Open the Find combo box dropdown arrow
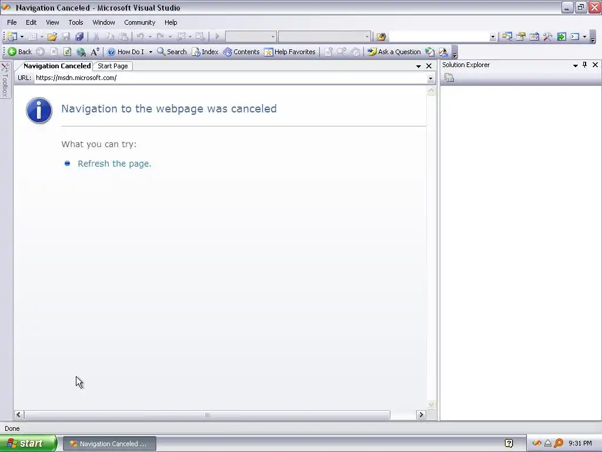This screenshot has width=602, height=452. pyautogui.click(x=493, y=37)
